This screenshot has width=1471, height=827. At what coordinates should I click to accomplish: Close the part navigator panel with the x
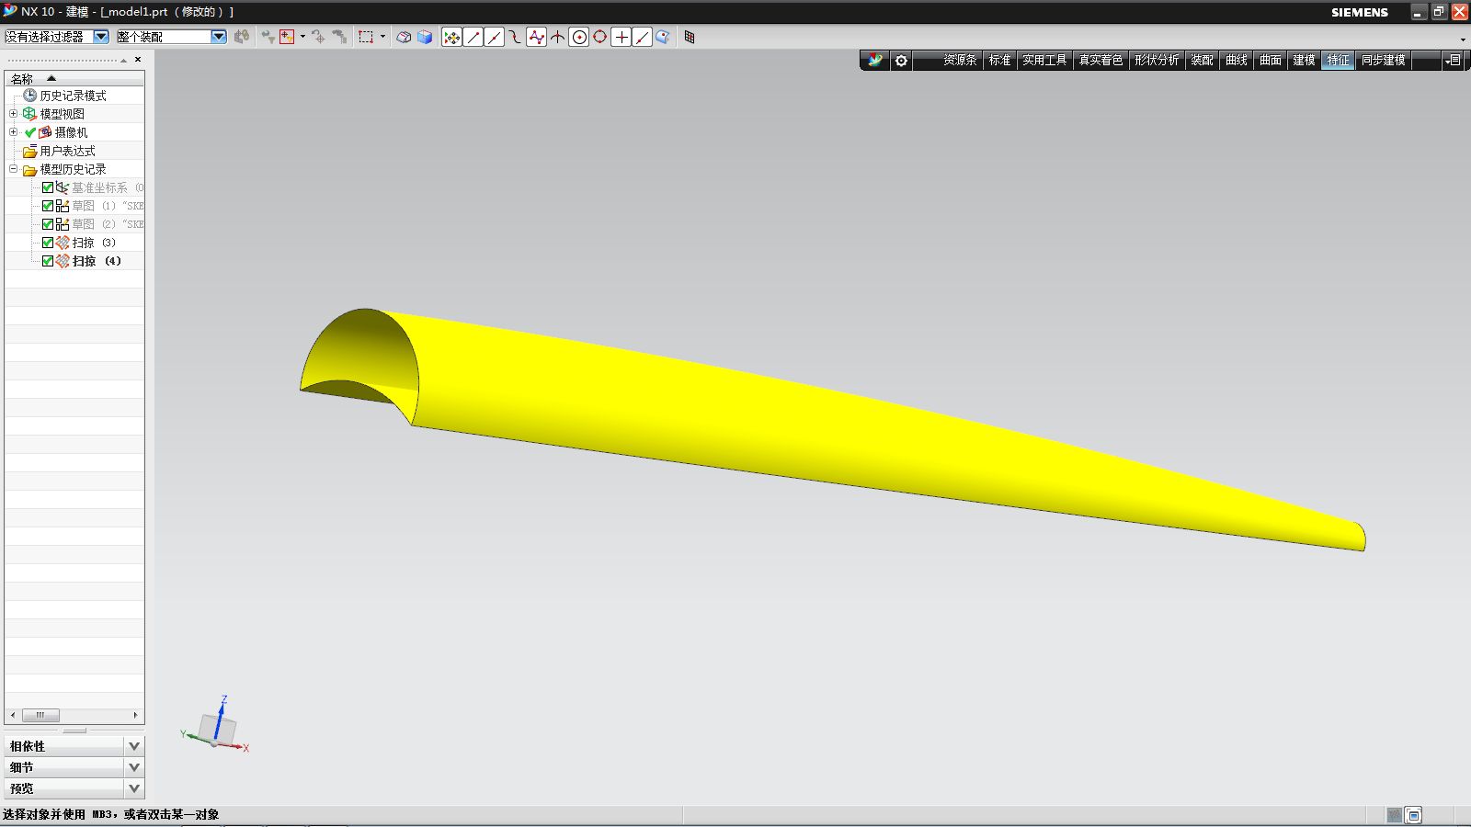click(x=138, y=60)
